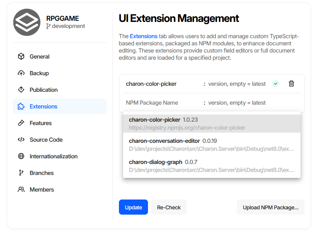Open the Extensions link in description
Image resolution: width=319 pixels, height=232 pixels.
[143, 36]
